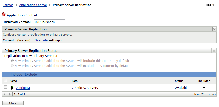Click the zendoc1a server icon

[12, 88]
